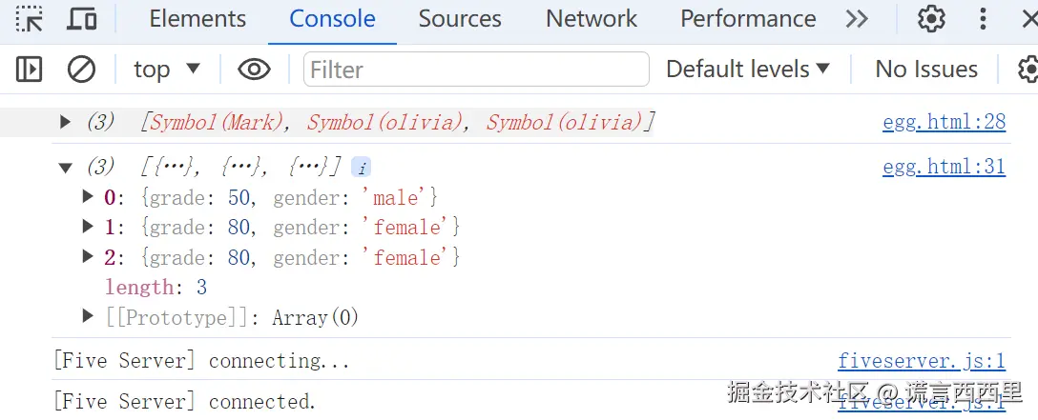
Task: Activate the inspect element selector icon
Action: [30, 18]
